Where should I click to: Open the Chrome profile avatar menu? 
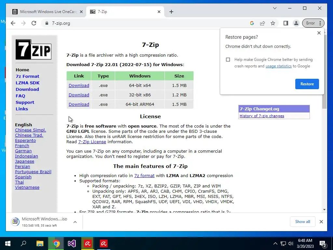click(x=296, y=23)
